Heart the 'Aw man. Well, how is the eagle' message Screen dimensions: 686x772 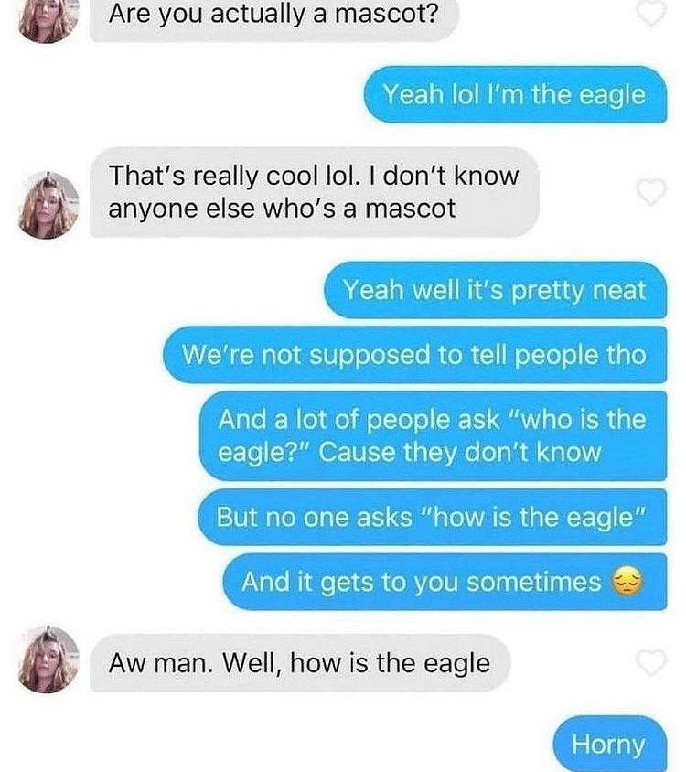coord(651,662)
